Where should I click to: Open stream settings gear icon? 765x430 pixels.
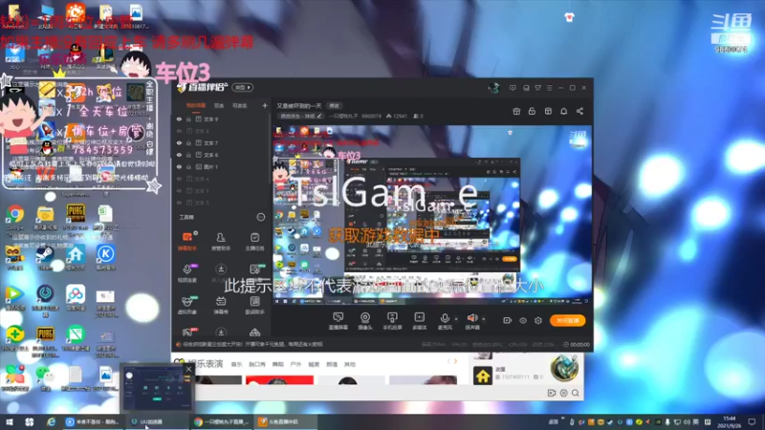point(538,321)
